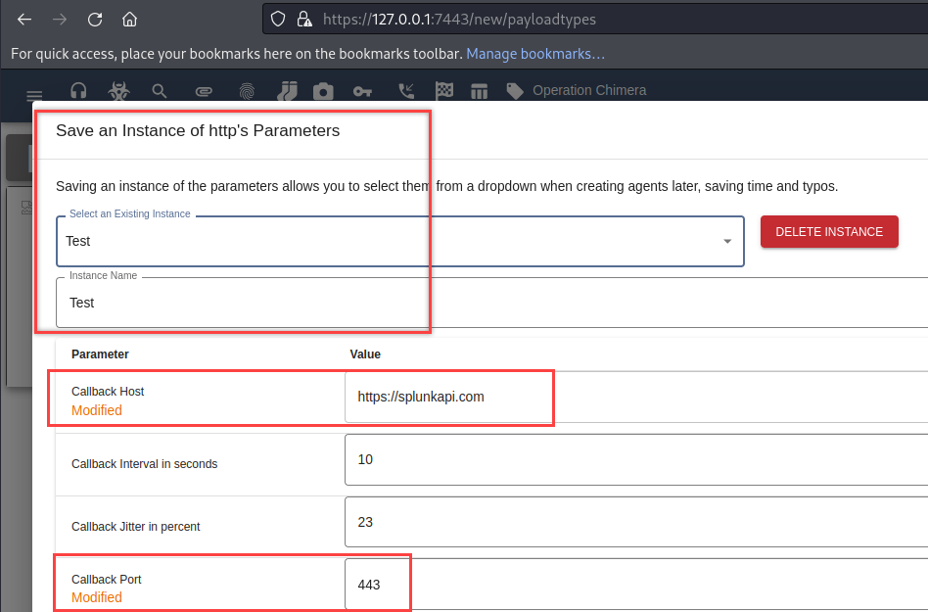The height and width of the screenshot is (612, 928).
Task: Click the magnifying glass search icon
Action: [160, 91]
